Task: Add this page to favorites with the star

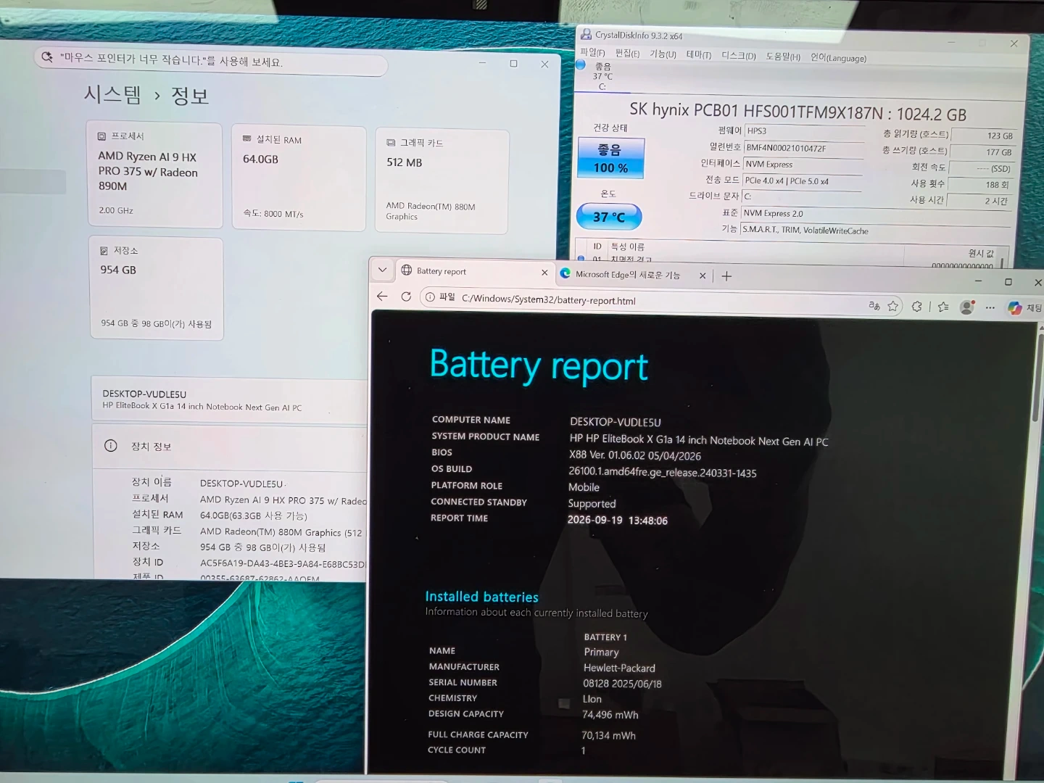Action: (x=893, y=306)
